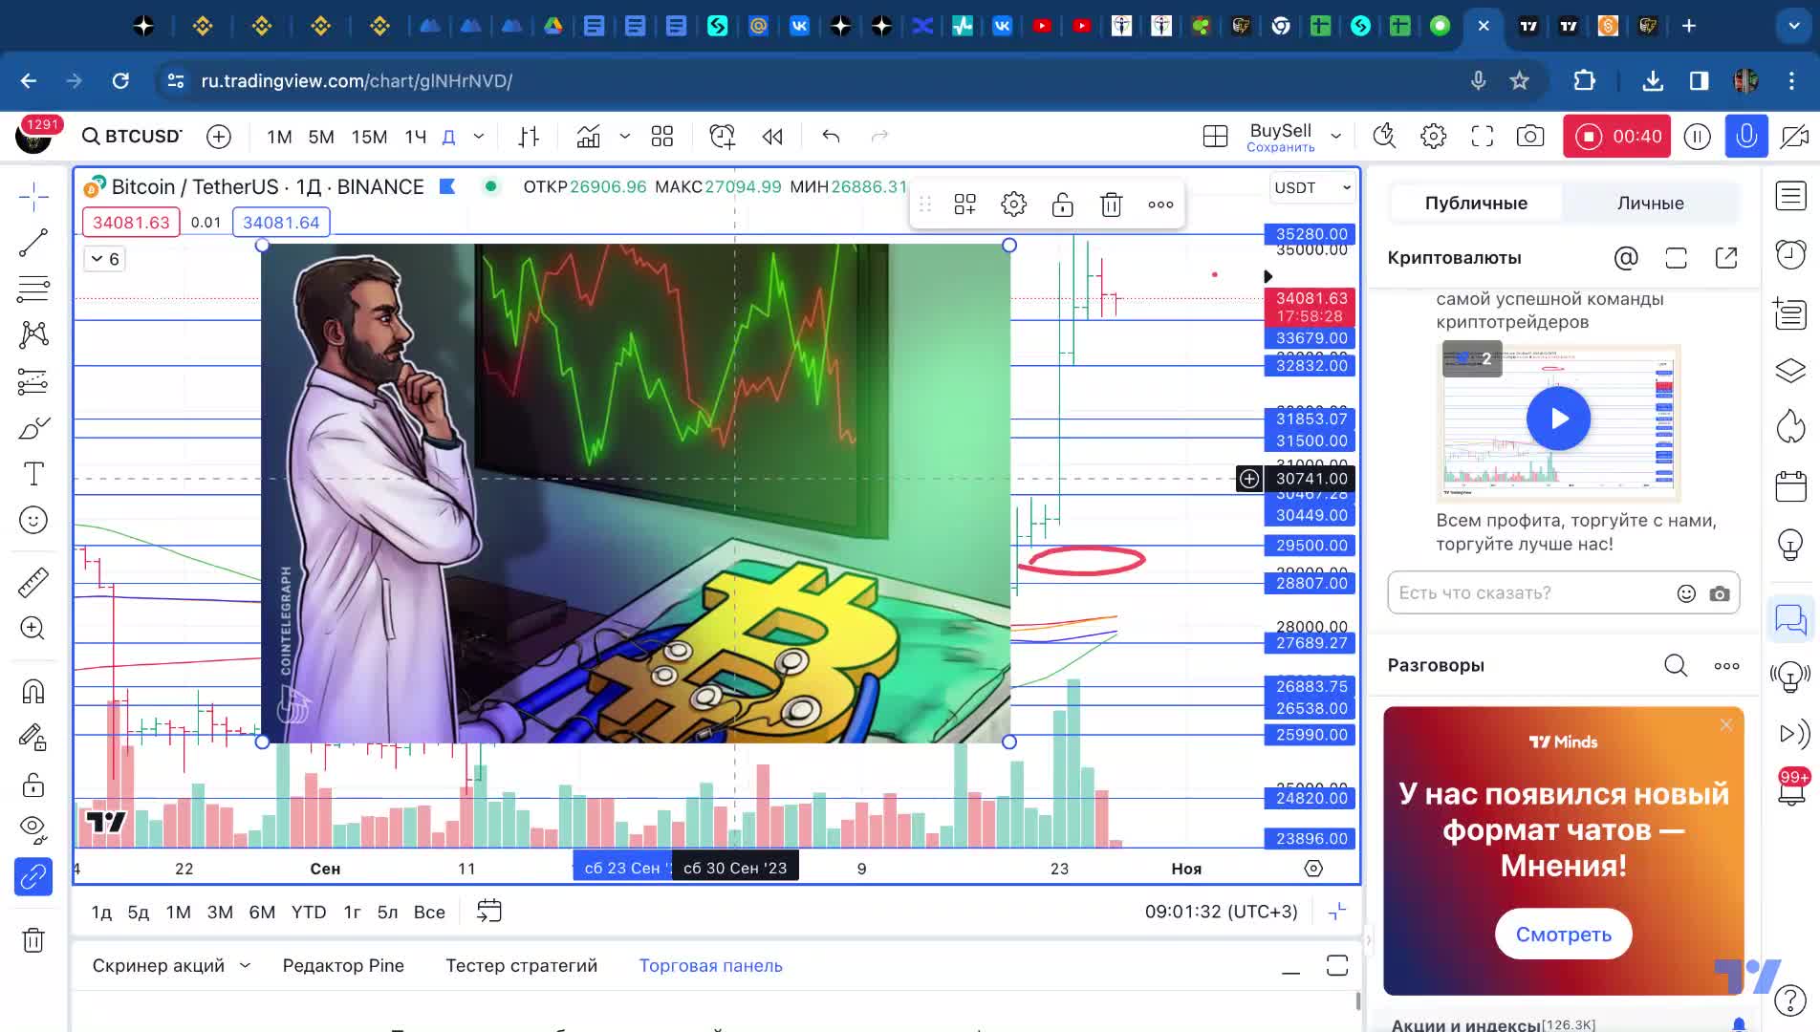Viewport: 1820px width, 1032px height.
Task: Open the USDT currency dropdown
Action: [1312, 188]
